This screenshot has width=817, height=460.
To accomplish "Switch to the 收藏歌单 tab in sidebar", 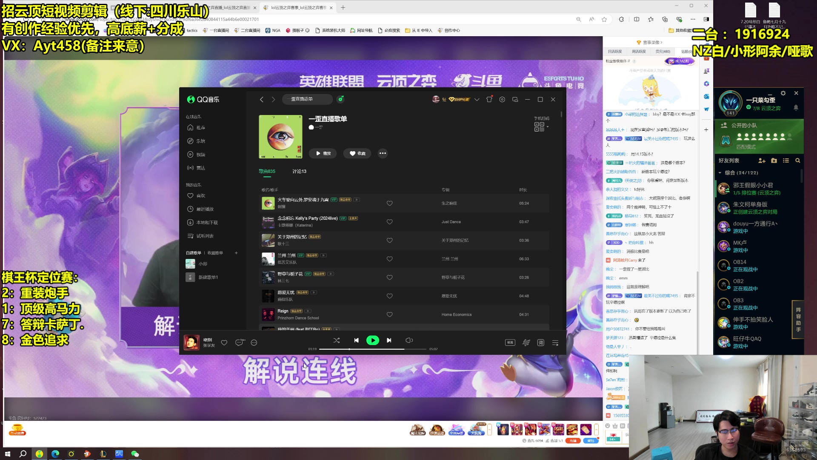I will [215, 253].
